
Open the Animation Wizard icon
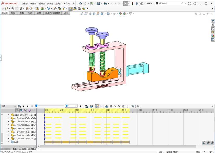point(91,106)
